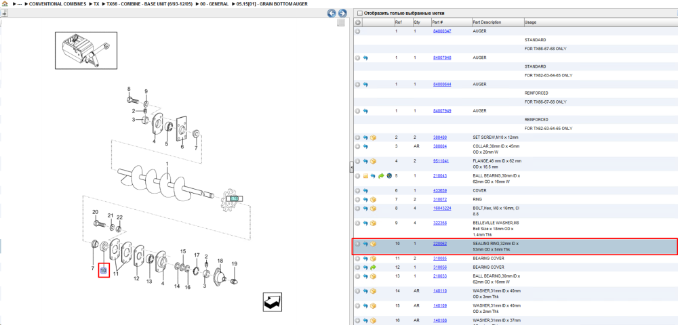Image resolution: width=678 pixels, height=325 pixels.
Task: Click the package box icon on the RING row
Action: 373,200
